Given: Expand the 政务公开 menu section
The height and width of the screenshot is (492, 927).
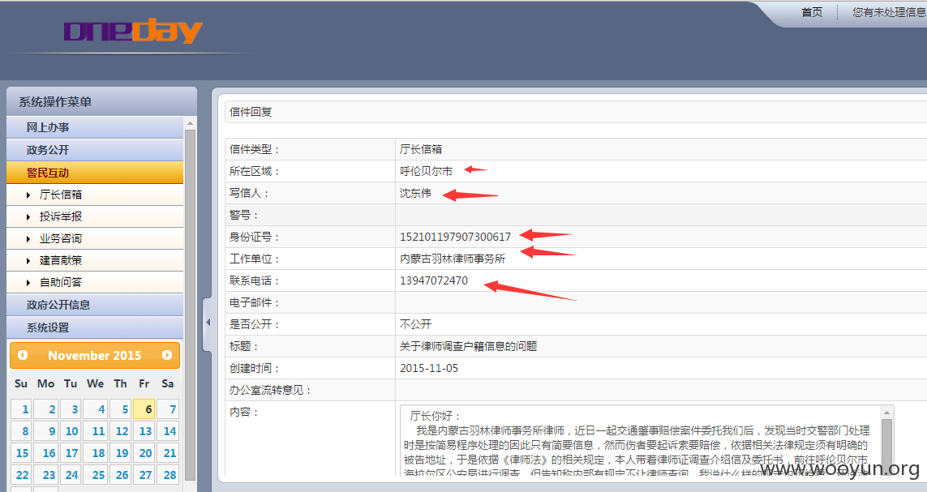Looking at the screenshot, I should pos(95,150).
